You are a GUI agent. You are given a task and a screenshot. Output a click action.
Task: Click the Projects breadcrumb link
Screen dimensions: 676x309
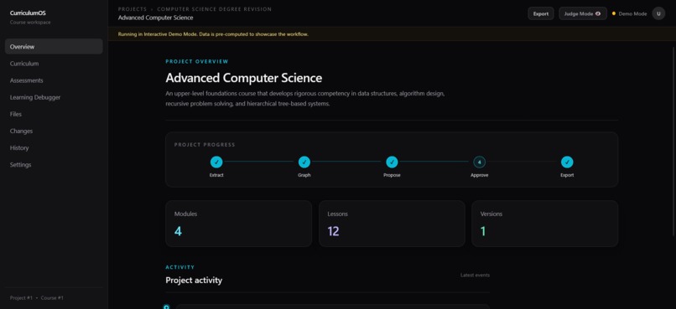coord(133,9)
